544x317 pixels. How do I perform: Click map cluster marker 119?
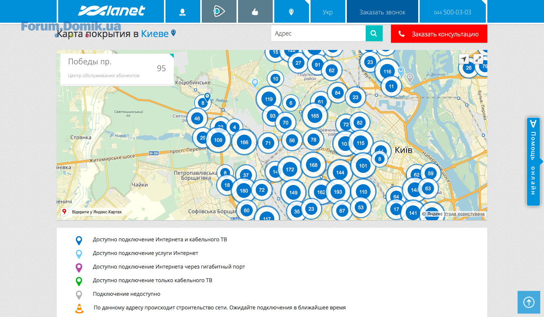269,99
